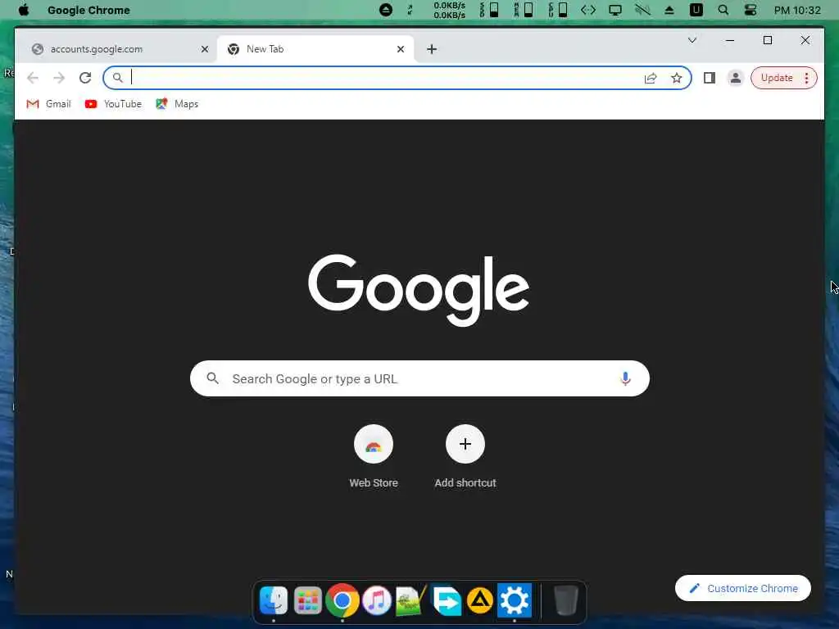Click the display monitor menu bar icon
This screenshot has height=629, width=839.
(x=615, y=10)
